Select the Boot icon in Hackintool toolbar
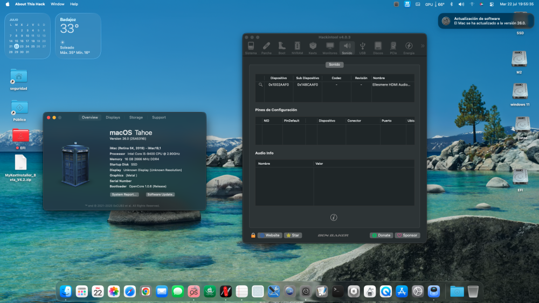Screen dimensions: 539x303 click(x=282, y=48)
